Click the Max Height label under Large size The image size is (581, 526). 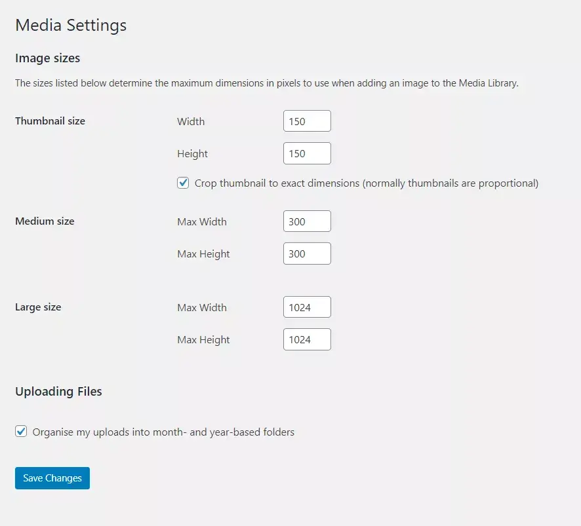coord(203,339)
